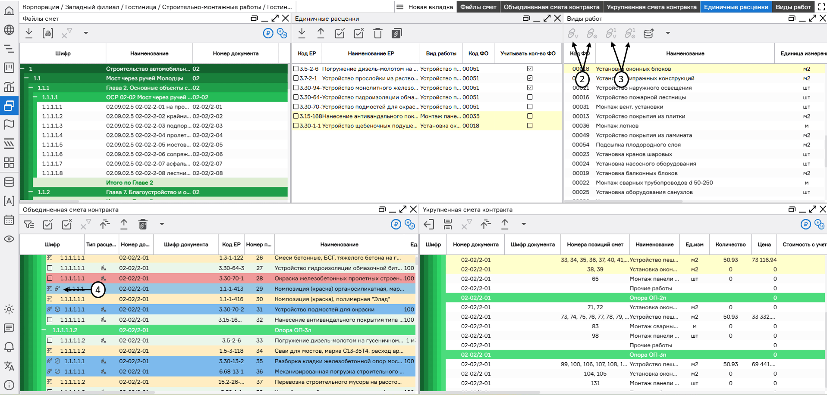
Task: Expand dropdown arrow in Виды работ toolbar
Action: pyautogui.click(x=668, y=33)
